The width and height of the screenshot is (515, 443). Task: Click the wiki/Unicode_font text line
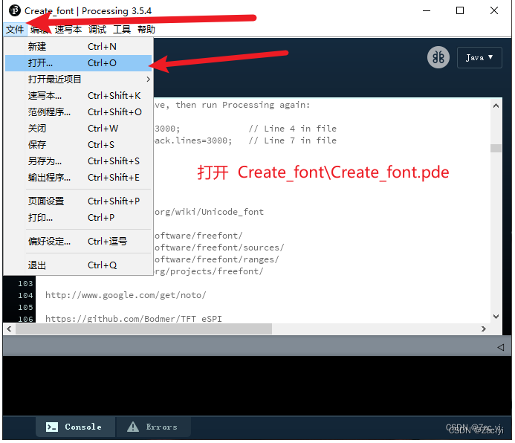point(210,212)
